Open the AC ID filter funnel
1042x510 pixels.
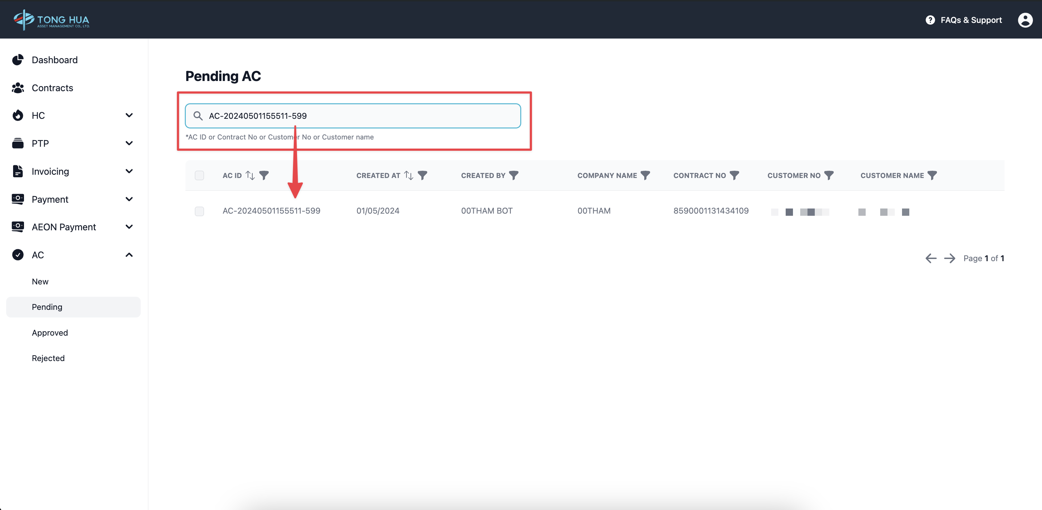(x=264, y=175)
